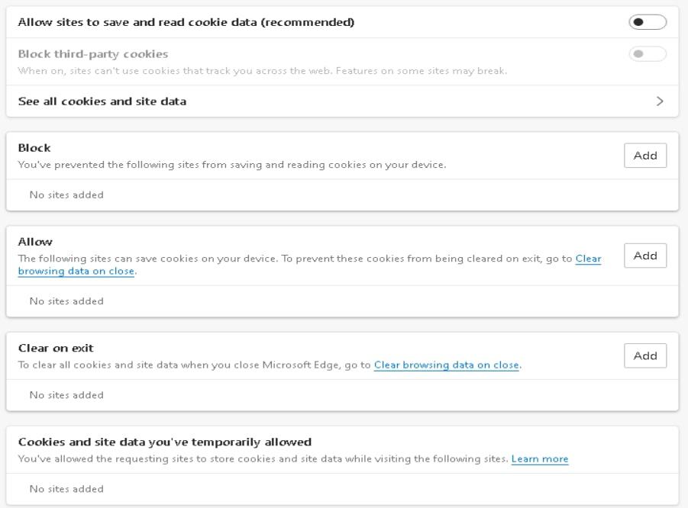
Task: Click the Allow section heading
Action: 35,242
